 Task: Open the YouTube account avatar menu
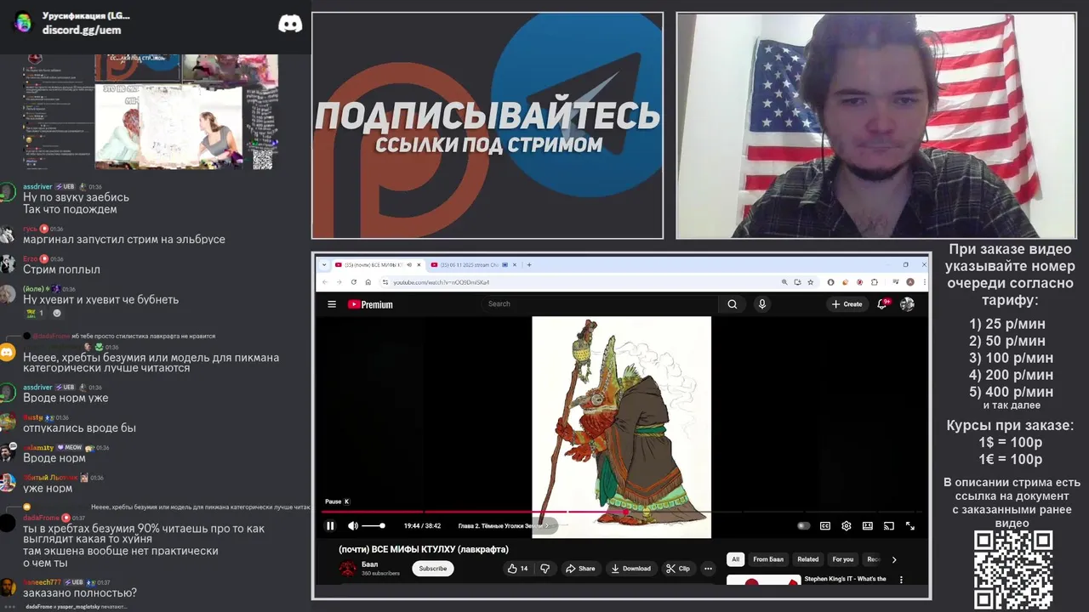[908, 304]
